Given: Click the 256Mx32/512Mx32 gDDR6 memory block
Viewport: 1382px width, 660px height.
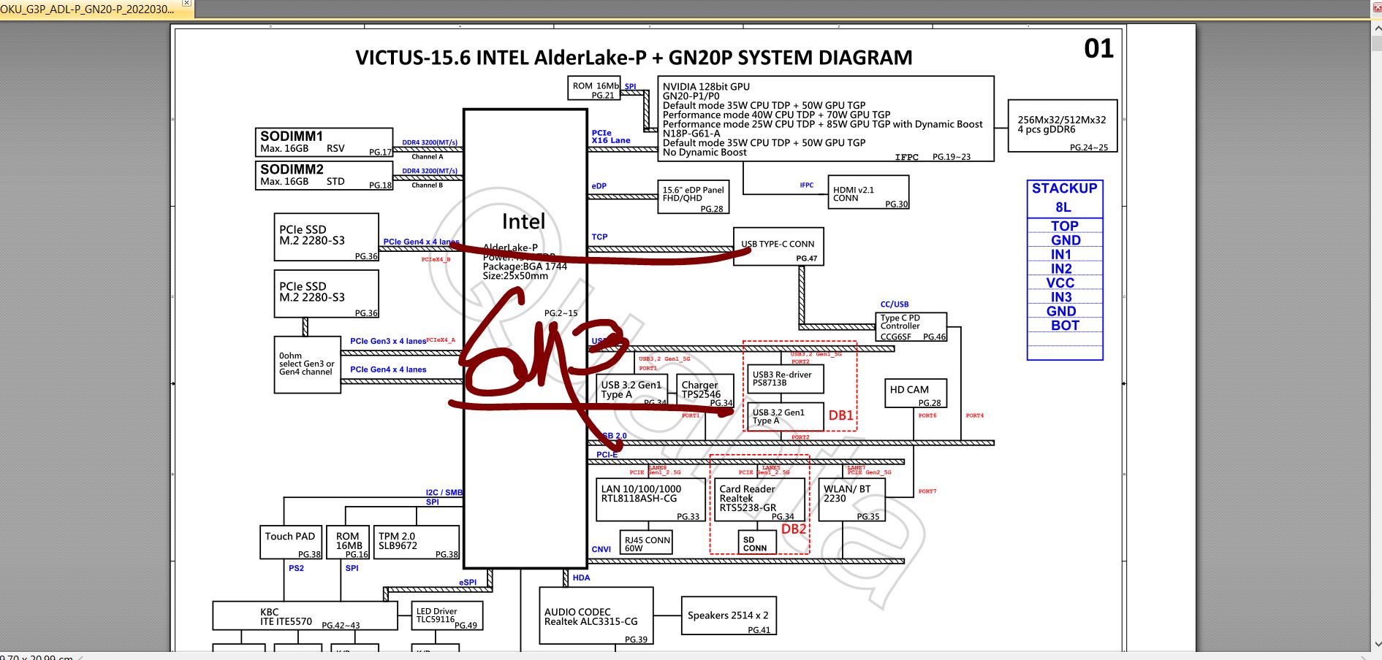Looking at the screenshot, I should coord(1063,126).
